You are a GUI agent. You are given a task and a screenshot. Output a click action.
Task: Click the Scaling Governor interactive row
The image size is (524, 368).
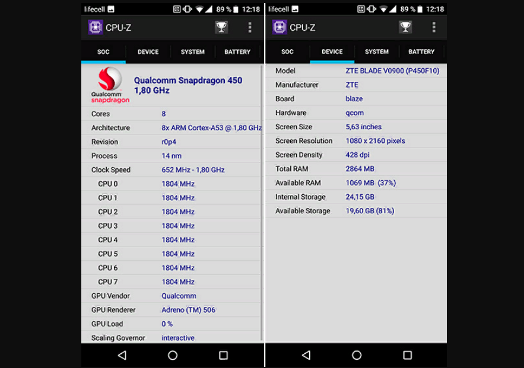coord(172,338)
